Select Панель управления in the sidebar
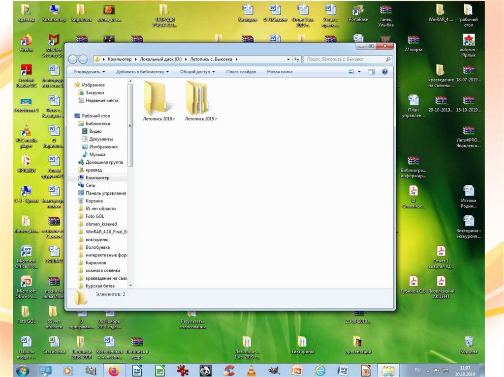This screenshot has width=504, height=377. (x=105, y=193)
